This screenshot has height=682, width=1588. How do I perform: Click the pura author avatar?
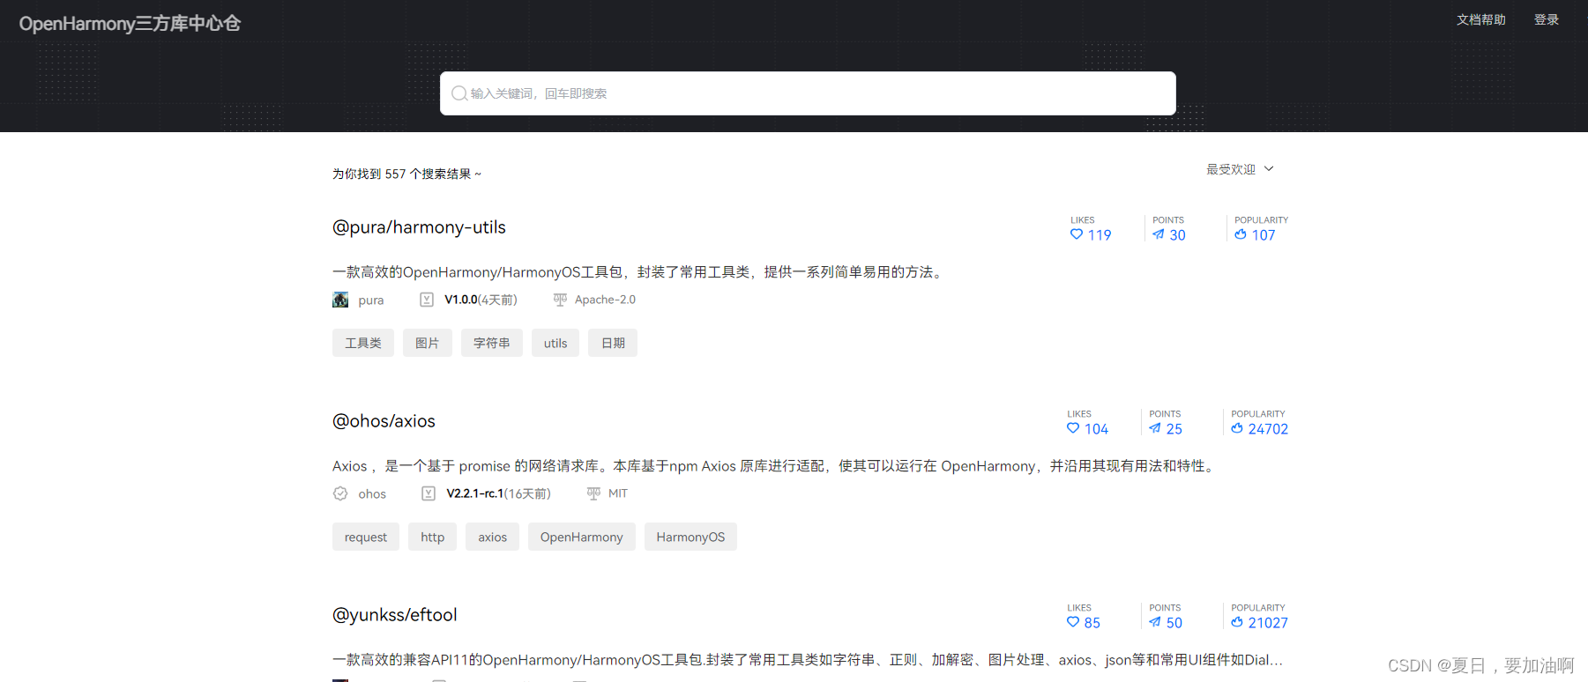click(340, 300)
